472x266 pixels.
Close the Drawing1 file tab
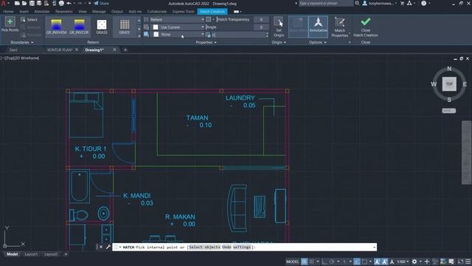pos(114,50)
